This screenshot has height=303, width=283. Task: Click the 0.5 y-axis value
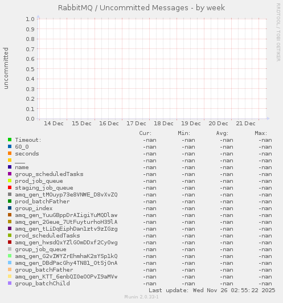[30, 69]
